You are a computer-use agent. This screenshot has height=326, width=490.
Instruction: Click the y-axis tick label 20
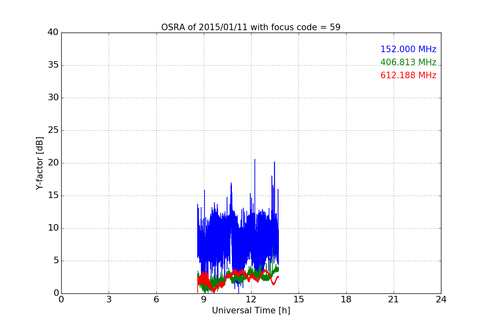[53, 163]
